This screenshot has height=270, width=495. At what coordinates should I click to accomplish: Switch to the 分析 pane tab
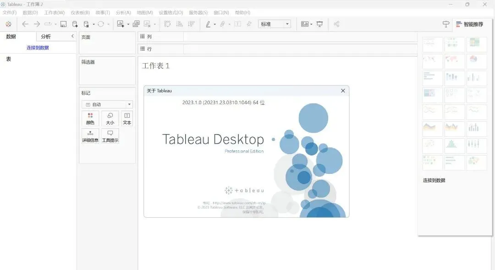(46, 37)
